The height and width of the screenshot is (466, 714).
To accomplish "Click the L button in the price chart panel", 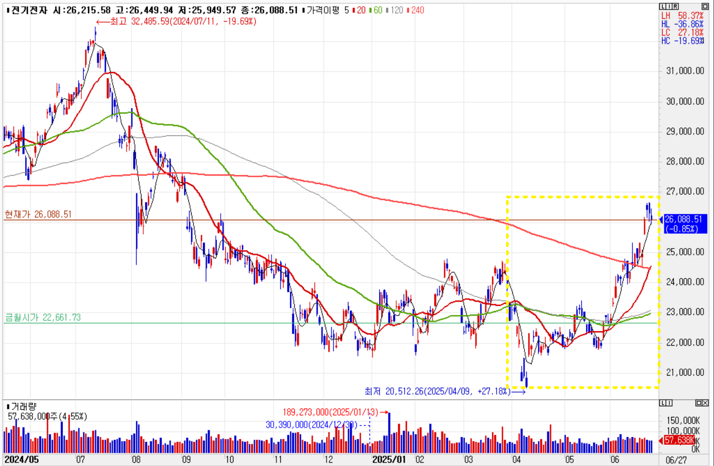I will point(664,6).
